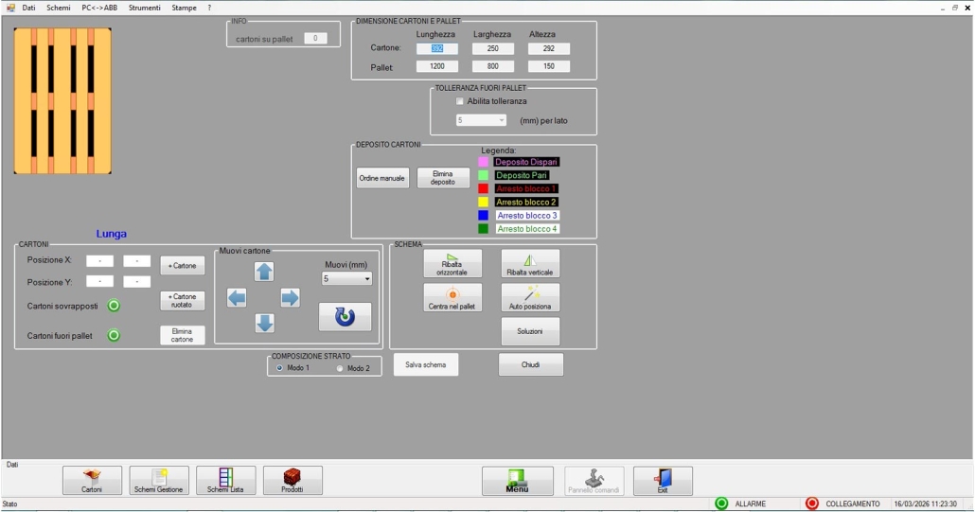This screenshot has height=512, width=975.
Task: Click the Ordine manuale button
Action: (x=382, y=178)
